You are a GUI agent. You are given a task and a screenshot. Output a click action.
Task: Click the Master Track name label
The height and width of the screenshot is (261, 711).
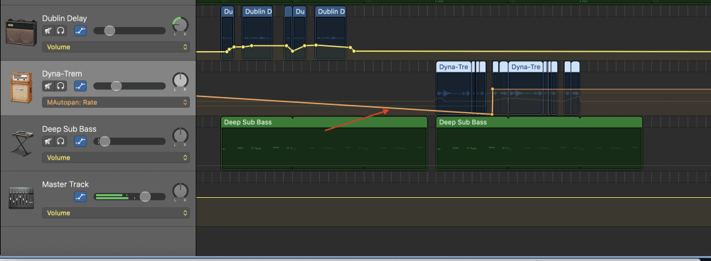coord(65,184)
